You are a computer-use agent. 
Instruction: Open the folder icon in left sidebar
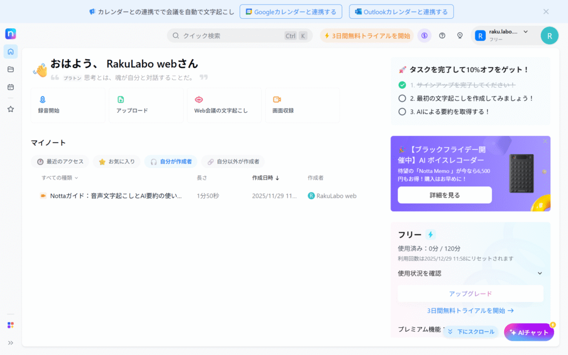[11, 69]
